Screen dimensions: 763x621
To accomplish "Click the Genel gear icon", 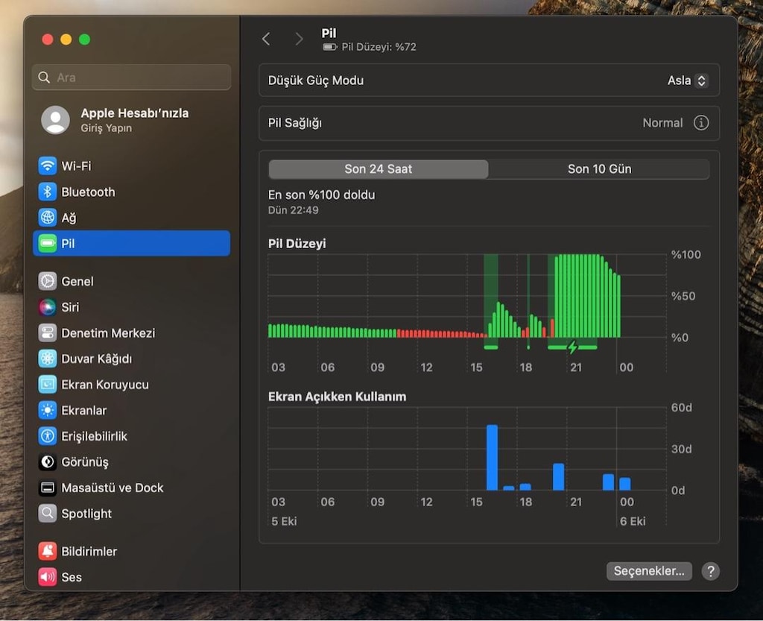I will click(x=47, y=281).
